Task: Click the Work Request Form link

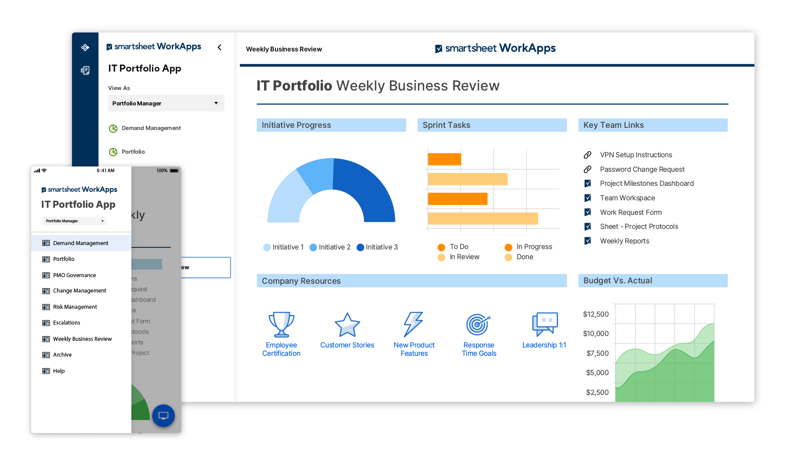Action: click(630, 212)
